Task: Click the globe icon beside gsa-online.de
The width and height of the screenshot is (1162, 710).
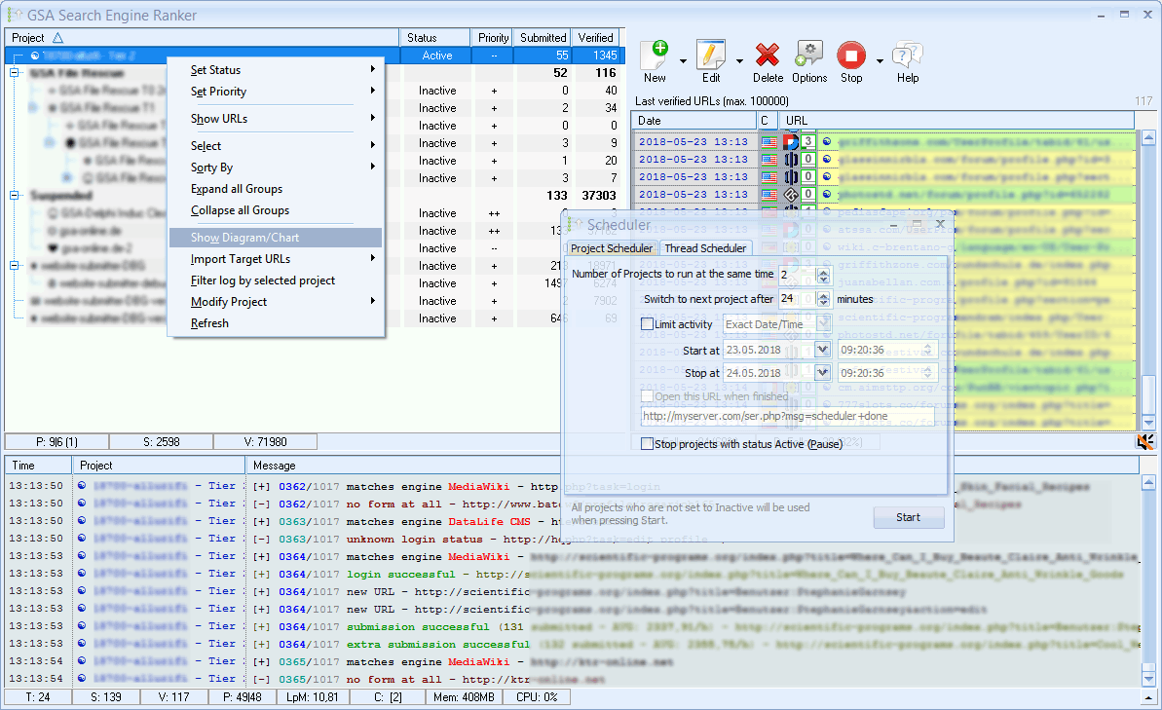Action: point(51,230)
